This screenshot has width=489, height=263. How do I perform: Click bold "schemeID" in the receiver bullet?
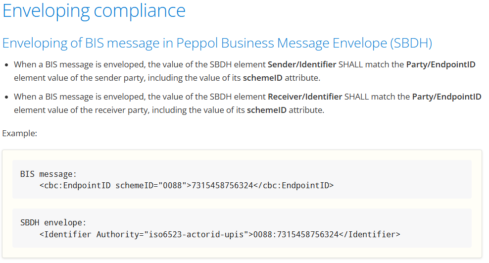(267, 110)
